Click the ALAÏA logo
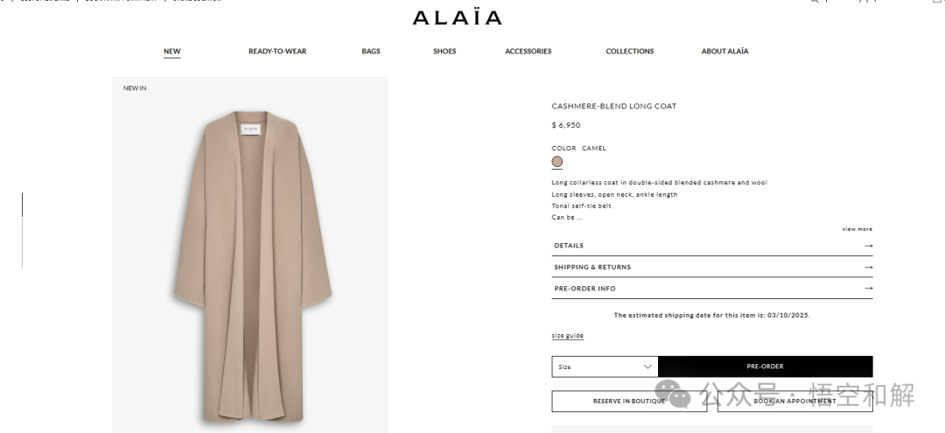The width and height of the screenshot is (945, 433). point(457,17)
